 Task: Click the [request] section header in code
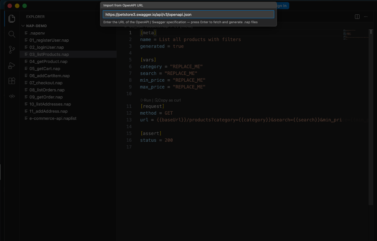[x=153, y=106]
